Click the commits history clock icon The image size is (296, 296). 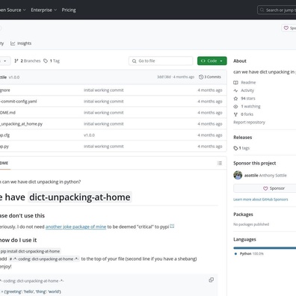[x=201, y=77]
